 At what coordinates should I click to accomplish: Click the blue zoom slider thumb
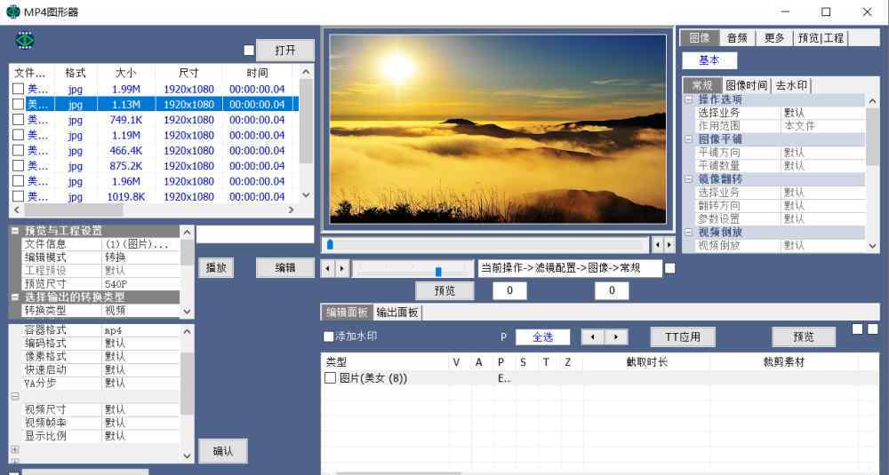pyautogui.click(x=438, y=272)
